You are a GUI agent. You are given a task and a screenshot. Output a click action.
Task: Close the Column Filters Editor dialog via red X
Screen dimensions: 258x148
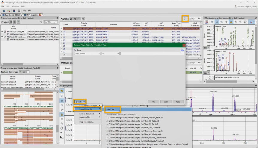[x=184, y=45]
